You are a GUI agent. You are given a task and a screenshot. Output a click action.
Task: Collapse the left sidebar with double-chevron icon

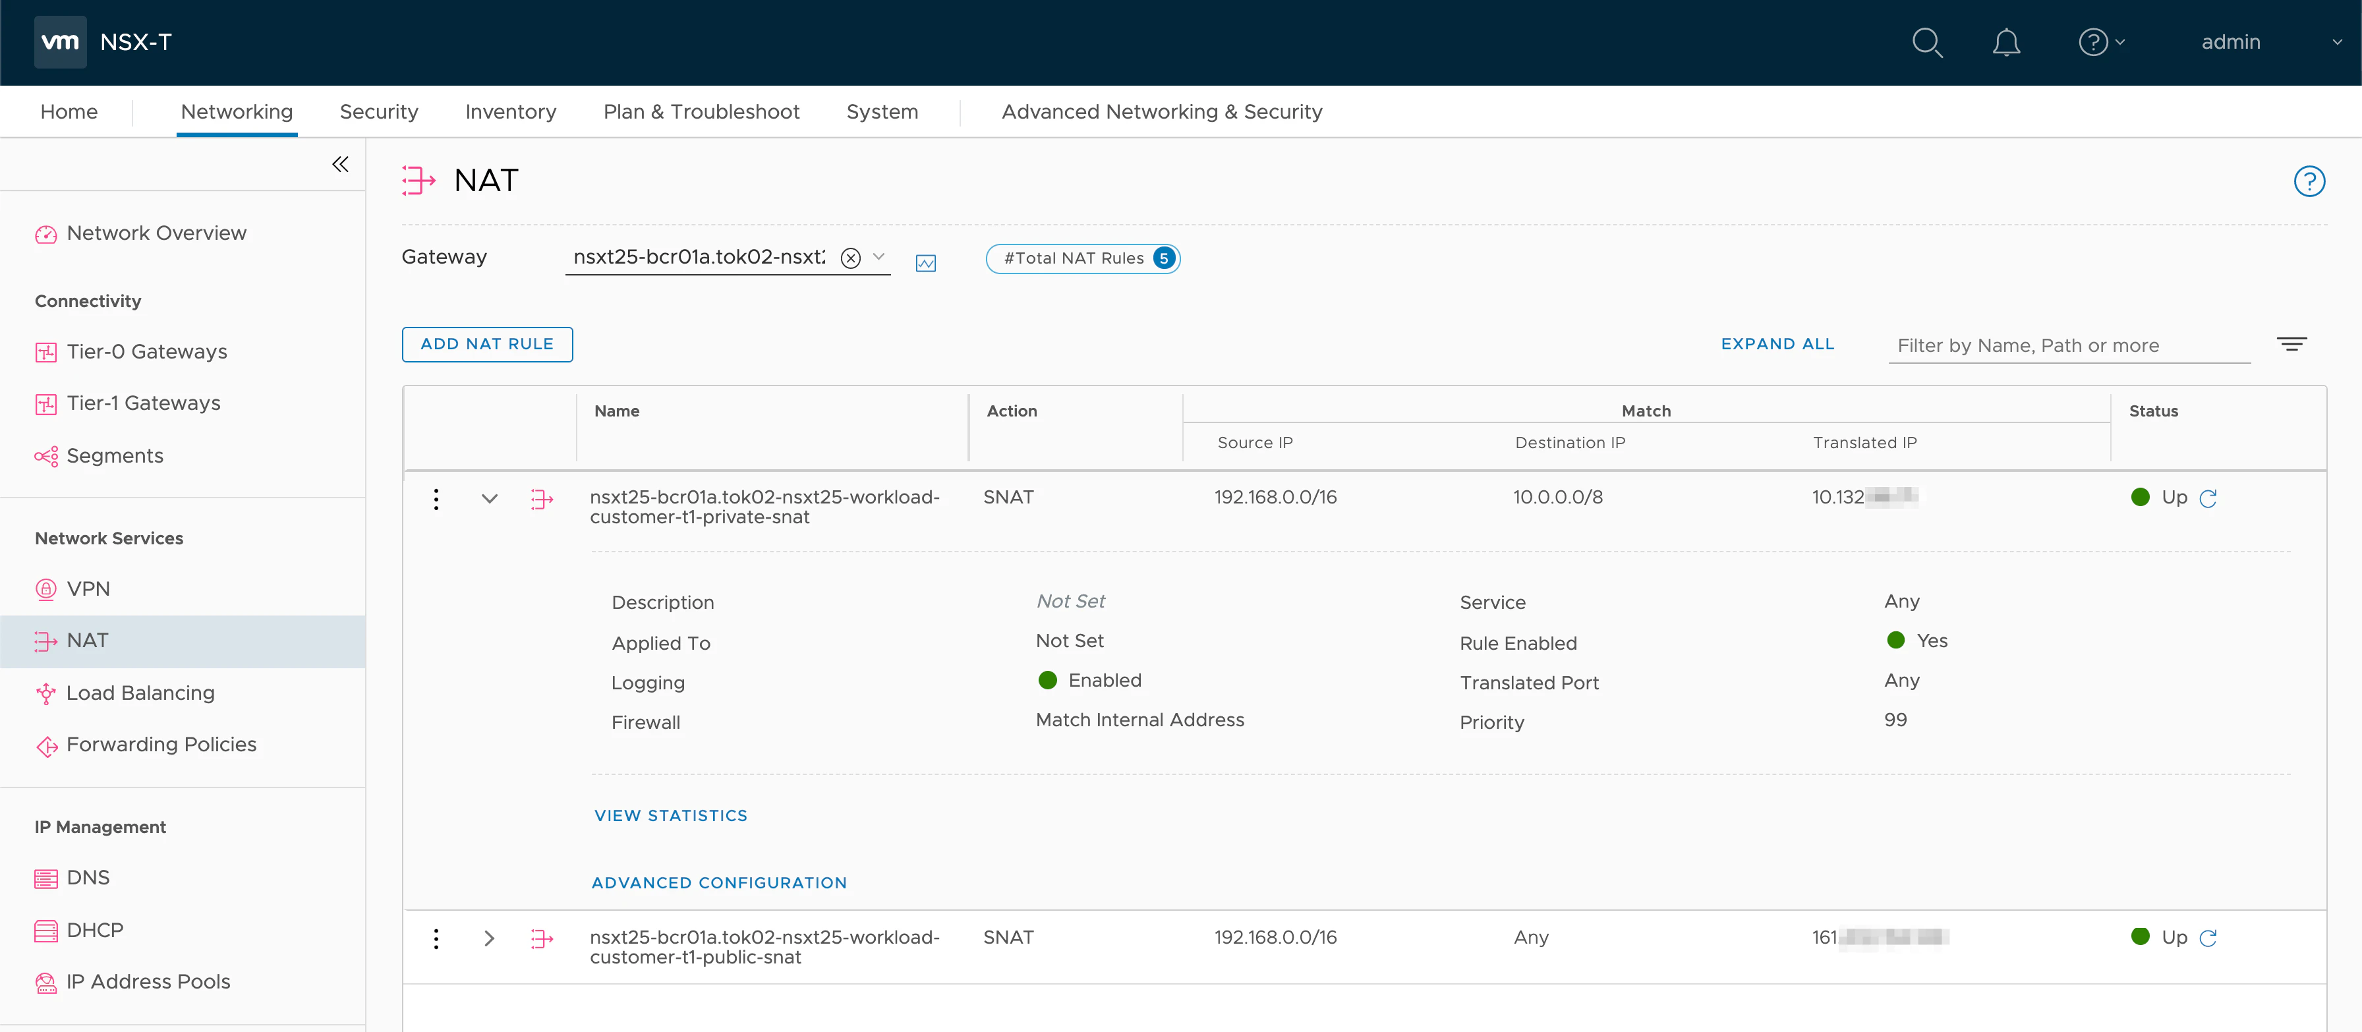point(340,164)
